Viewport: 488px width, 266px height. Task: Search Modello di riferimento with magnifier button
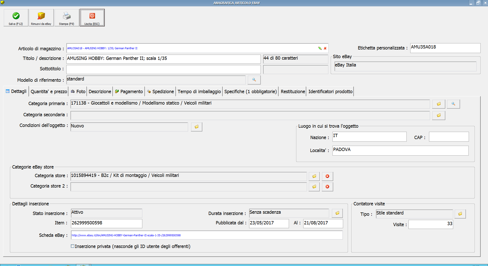click(x=254, y=80)
